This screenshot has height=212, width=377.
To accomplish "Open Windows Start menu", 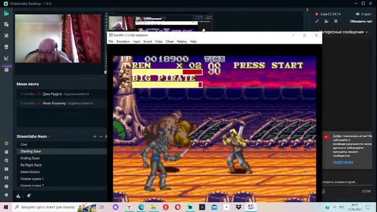I will pyautogui.click(x=6, y=207).
